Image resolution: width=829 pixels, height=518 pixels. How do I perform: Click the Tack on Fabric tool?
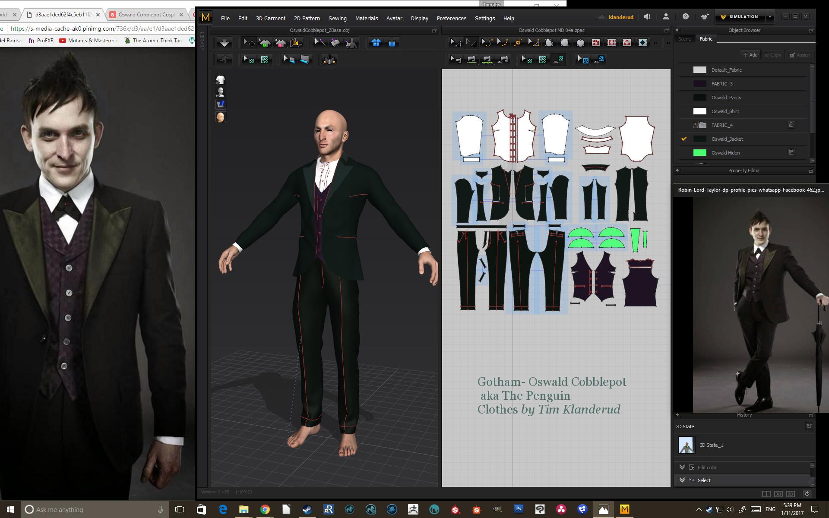click(335, 43)
